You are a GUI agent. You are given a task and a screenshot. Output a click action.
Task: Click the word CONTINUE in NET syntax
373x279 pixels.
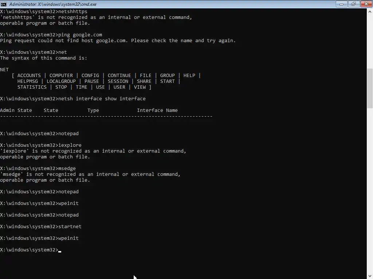pyautogui.click(x=119, y=76)
